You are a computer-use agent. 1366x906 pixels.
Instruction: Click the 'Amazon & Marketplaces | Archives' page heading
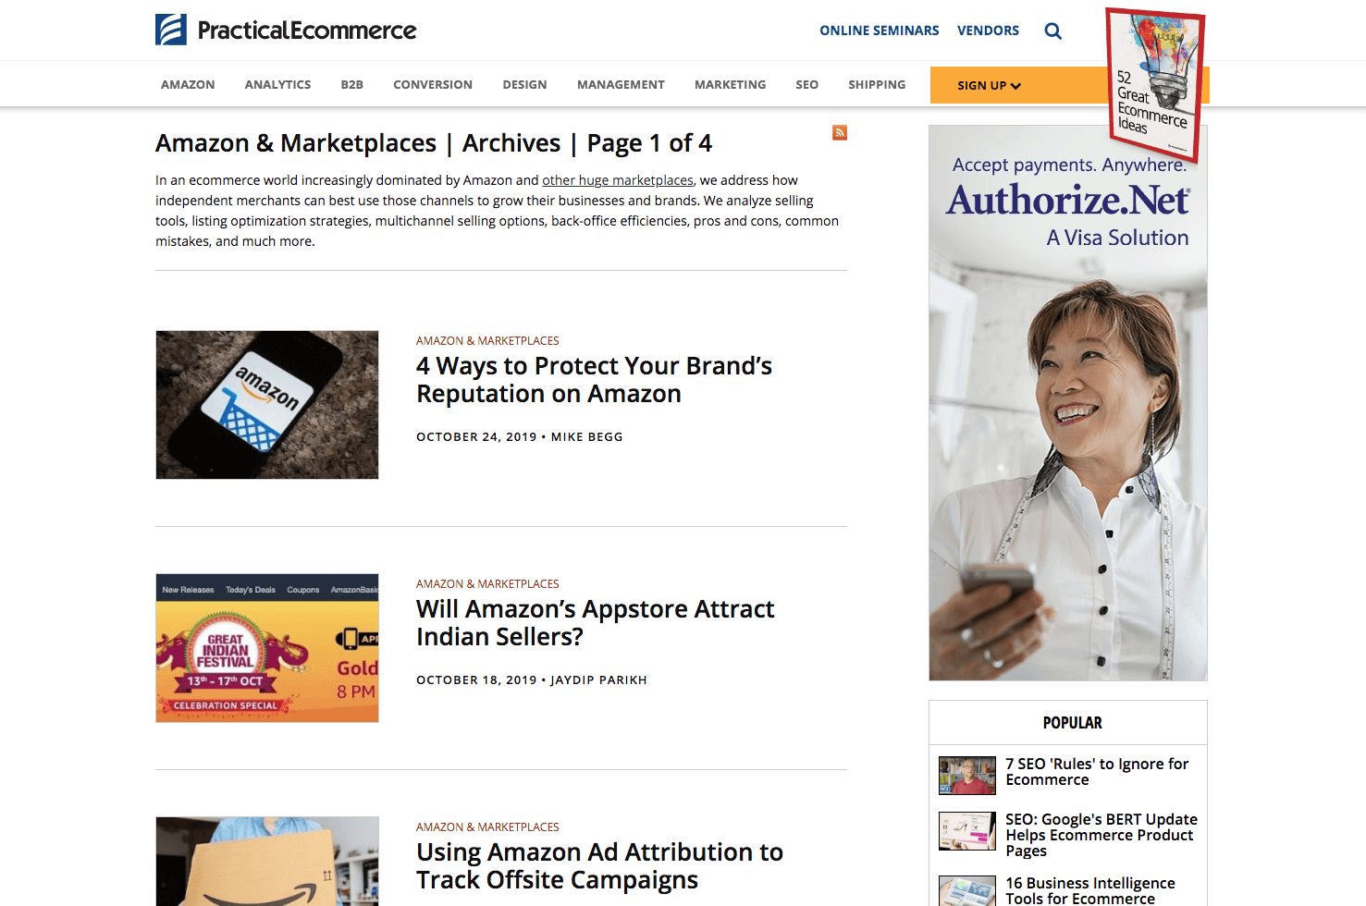click(x=434, y=143)
